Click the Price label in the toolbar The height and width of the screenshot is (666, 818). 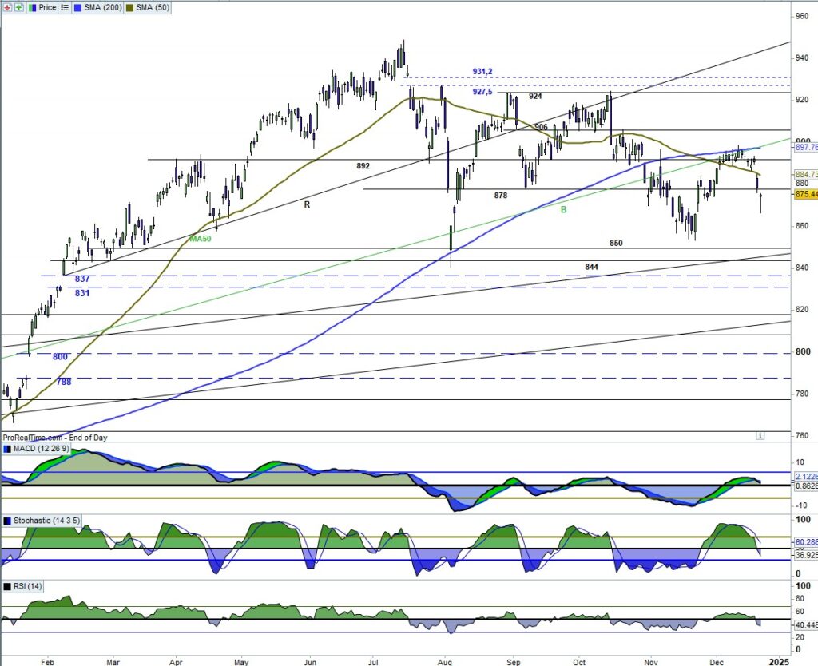(x=47, y=7)
